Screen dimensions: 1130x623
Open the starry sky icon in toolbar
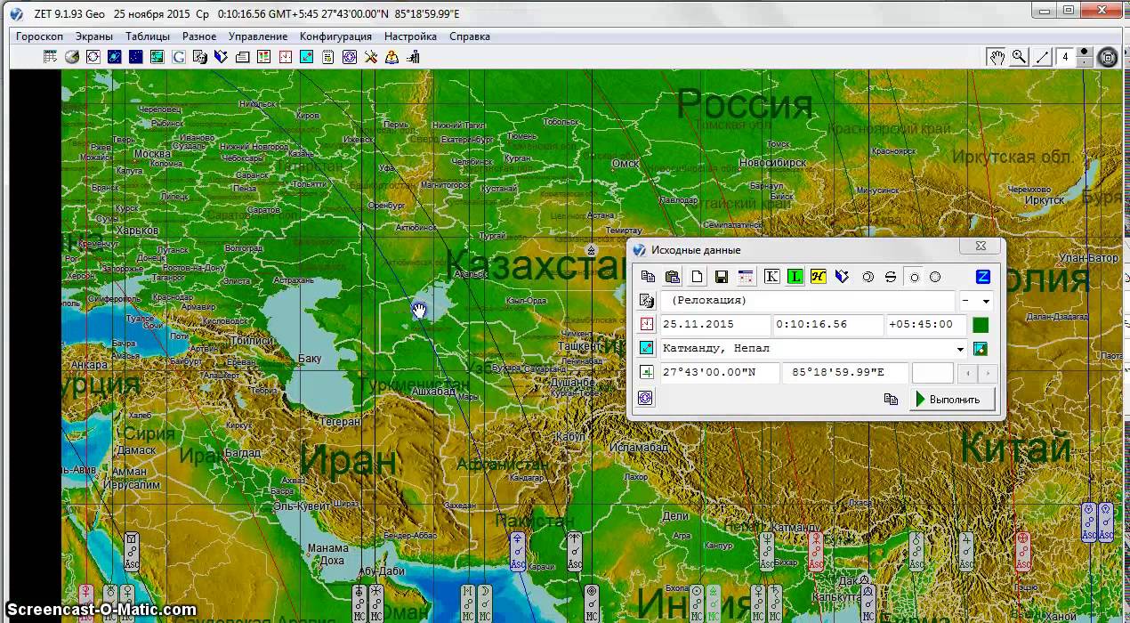[x=136, y=57]
